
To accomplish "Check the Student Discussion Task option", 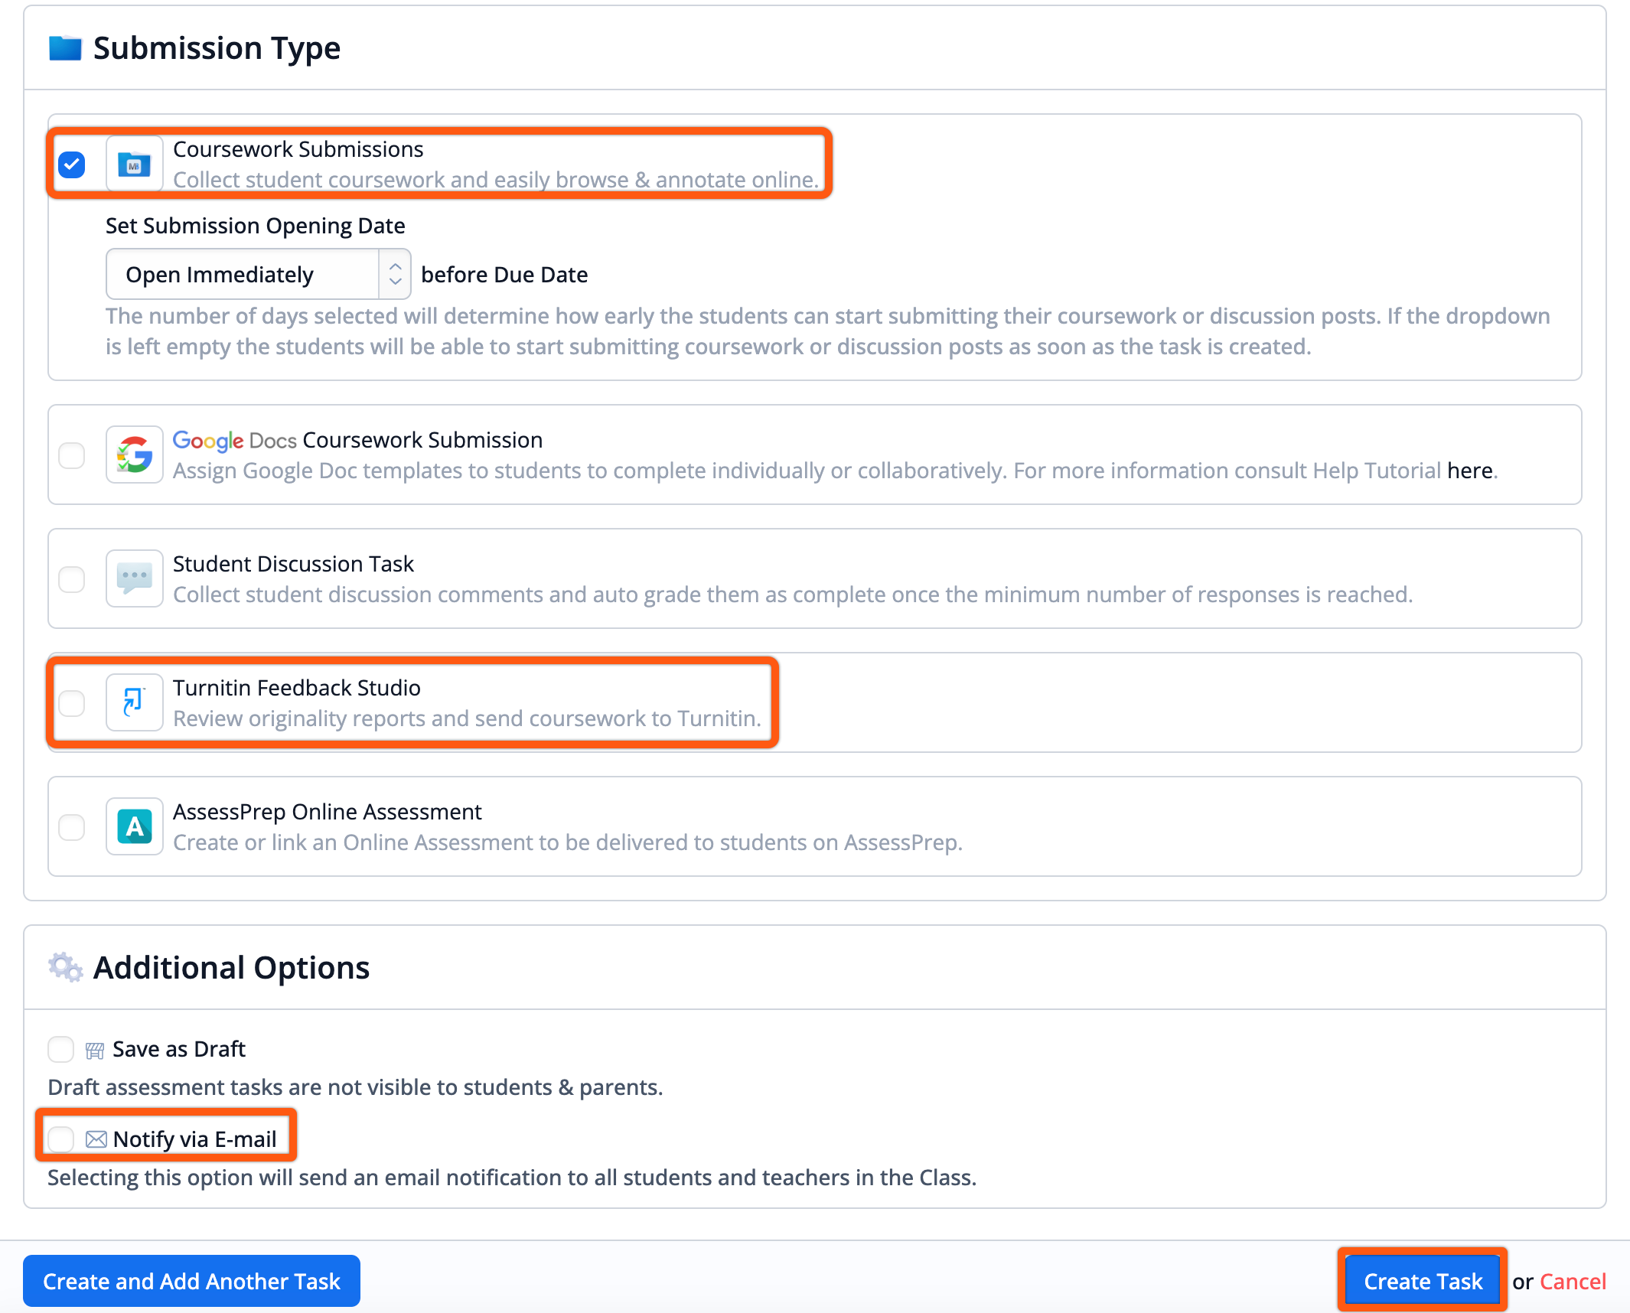I will click(x=72, y=579).
